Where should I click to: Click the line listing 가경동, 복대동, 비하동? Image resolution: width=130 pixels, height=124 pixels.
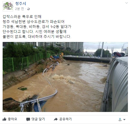(37, 27)
